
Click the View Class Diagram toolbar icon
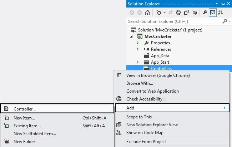[221, 13]
